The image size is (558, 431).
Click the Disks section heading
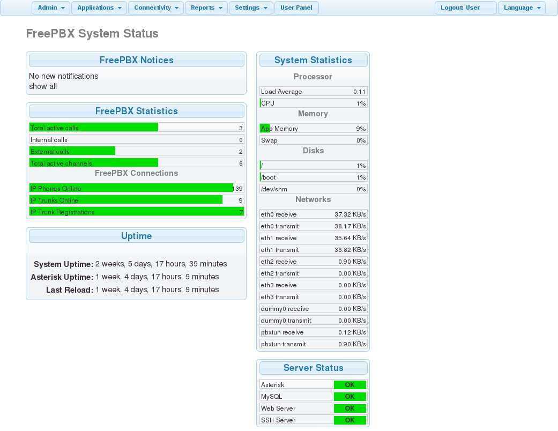(313, 151)
